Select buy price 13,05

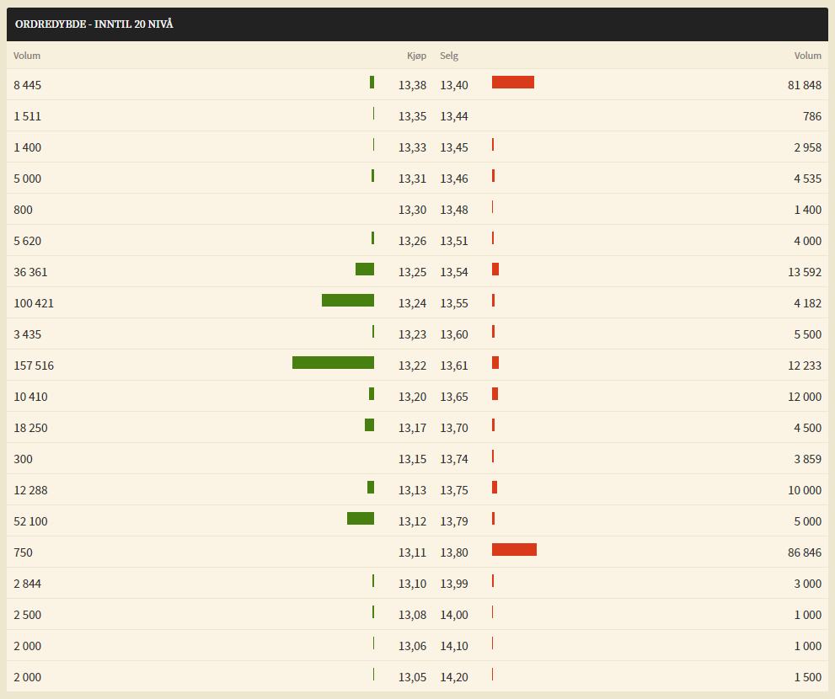[412, 677]
